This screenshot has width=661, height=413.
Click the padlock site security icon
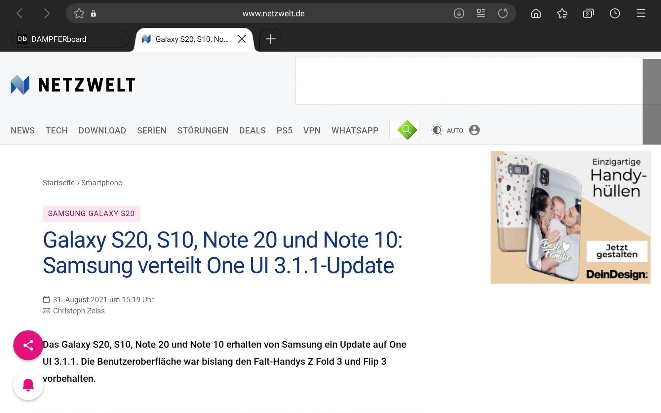(x=94, y=14)
